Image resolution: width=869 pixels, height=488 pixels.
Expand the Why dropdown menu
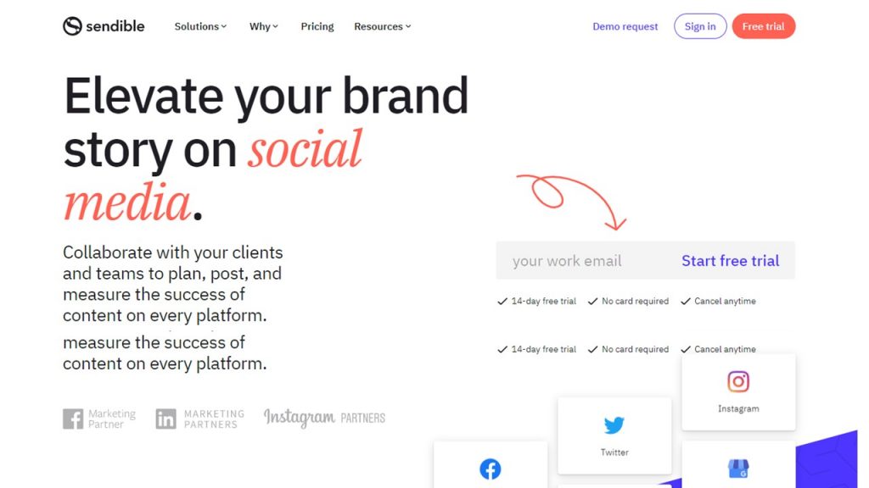click(x=264, y=26)
